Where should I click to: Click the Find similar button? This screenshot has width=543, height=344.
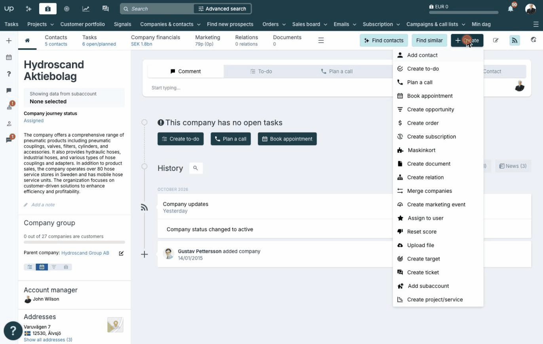[x=429, y=40]
